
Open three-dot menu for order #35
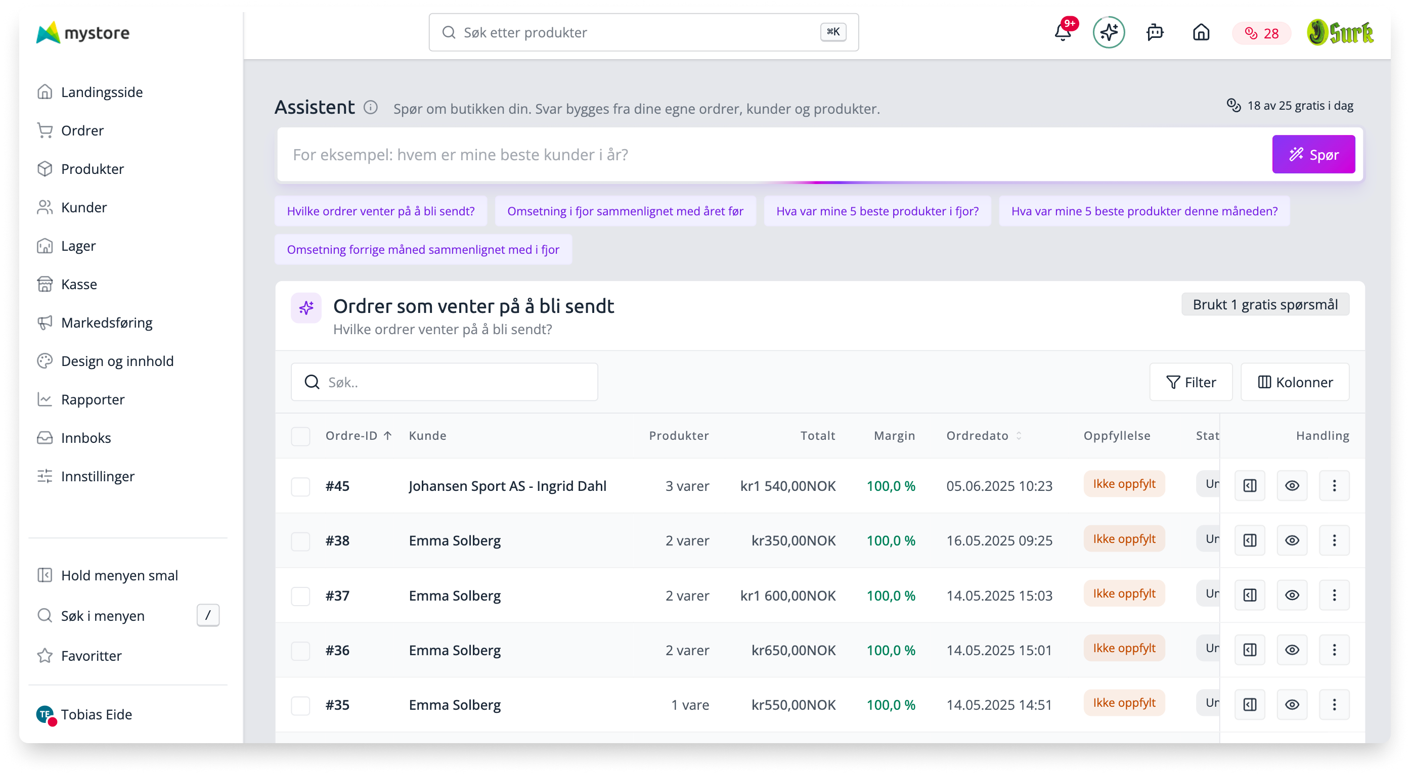pyautogui.click(x=1334, y=704)
